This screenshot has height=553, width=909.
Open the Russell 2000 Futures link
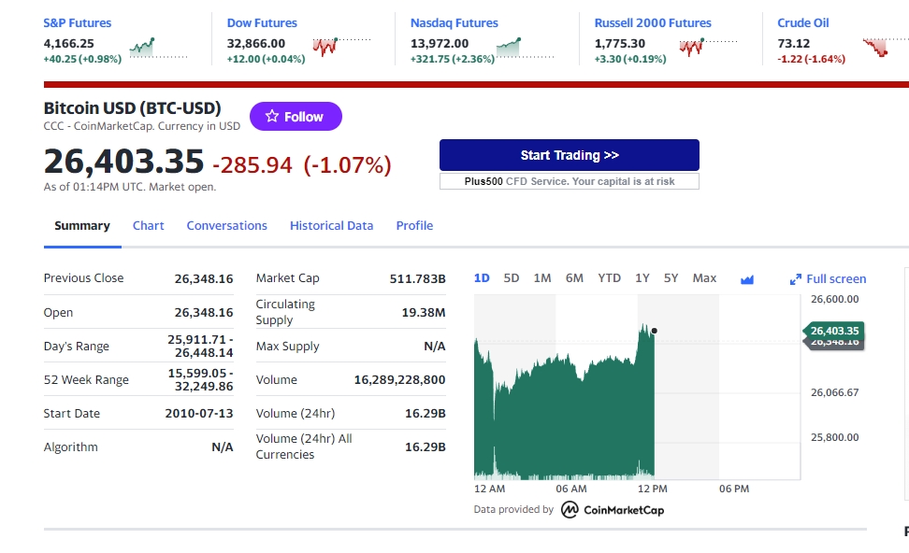[x=653, y=23]
